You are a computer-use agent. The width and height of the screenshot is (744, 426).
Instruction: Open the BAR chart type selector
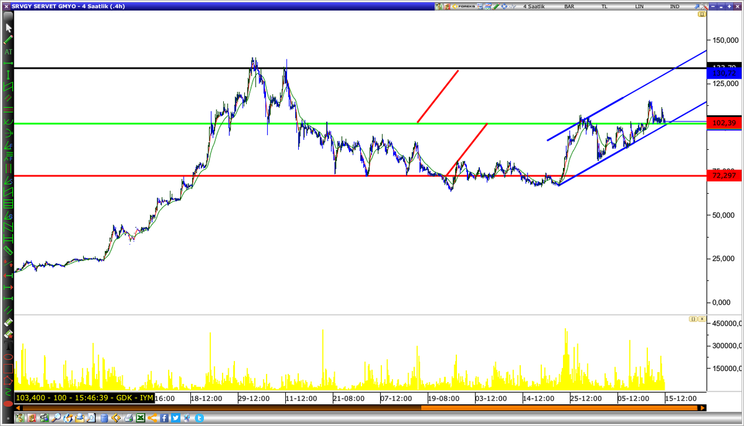569,6
